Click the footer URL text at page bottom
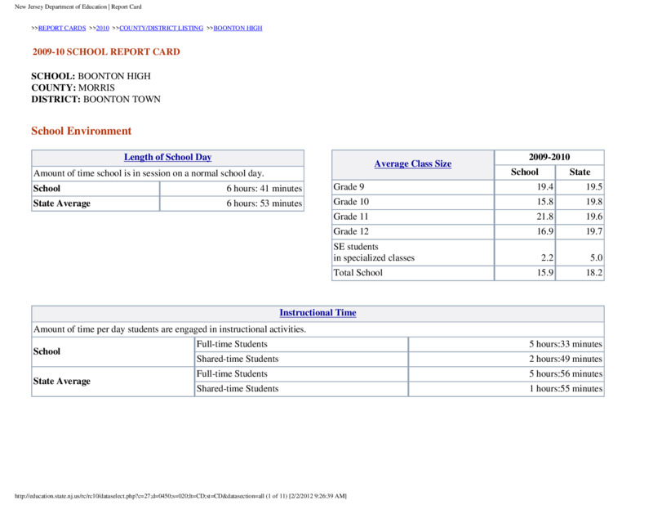 tap(180, 496)
